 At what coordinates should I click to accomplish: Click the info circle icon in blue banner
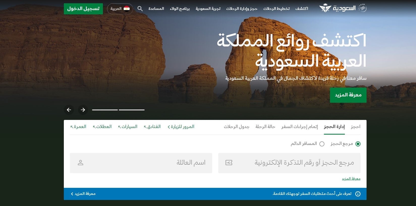[358, 194]
